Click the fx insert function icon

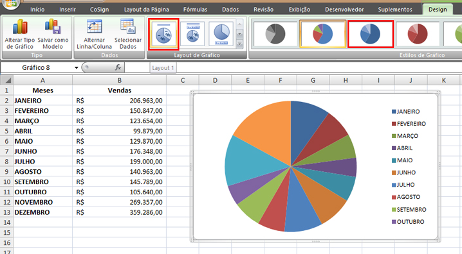pos(118,67)
